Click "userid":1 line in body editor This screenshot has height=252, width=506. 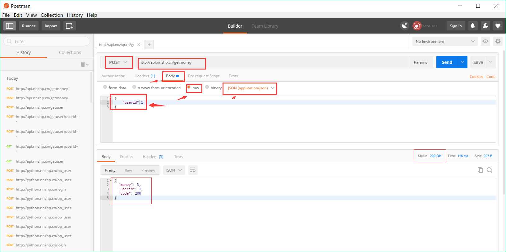pyautogui.click(x=133, y=102)
